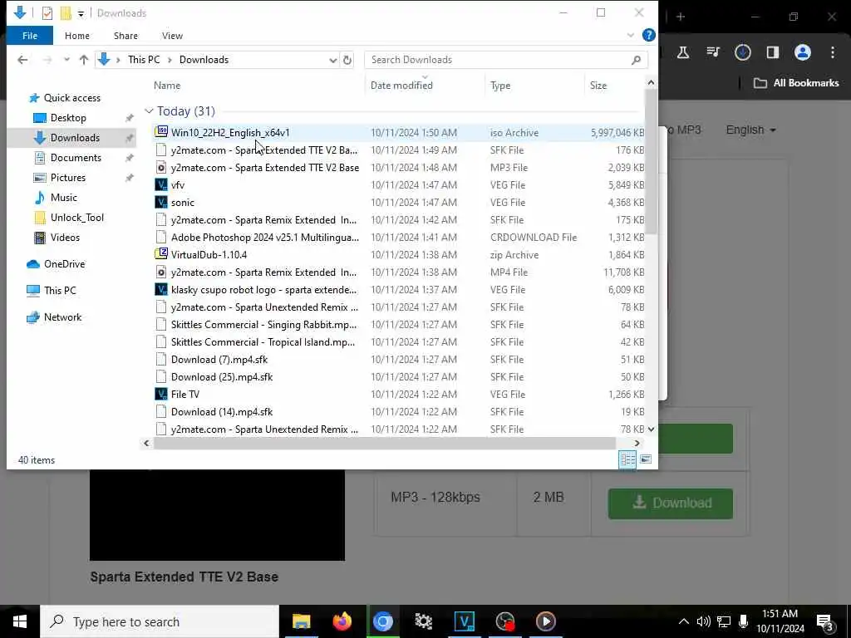This screenshot has height=638, width=851.
Task: Select Pictures in navigation pane
Action: click(x=68, y=178)
